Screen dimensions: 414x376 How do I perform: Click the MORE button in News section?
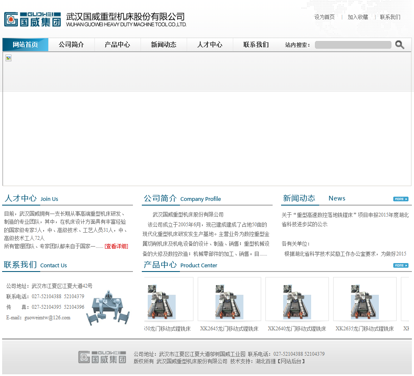point(400,199)
